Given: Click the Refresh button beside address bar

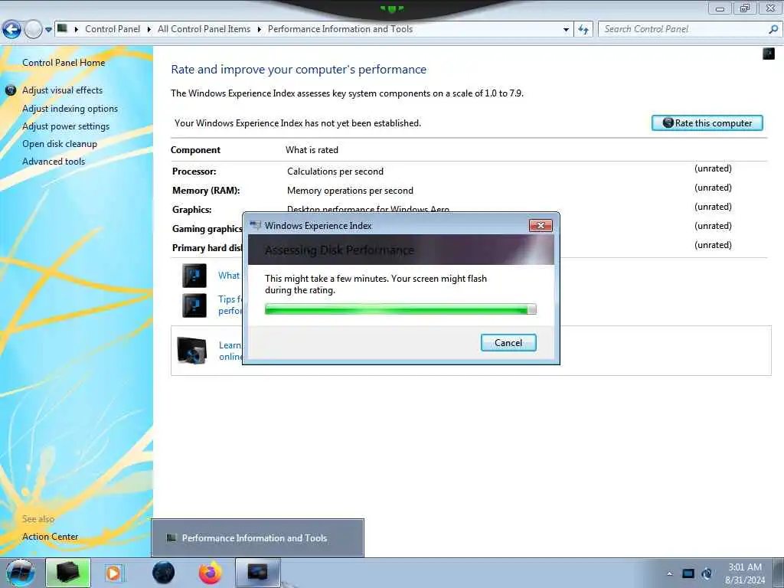Looking at the screenshot, I should [583, 30].
